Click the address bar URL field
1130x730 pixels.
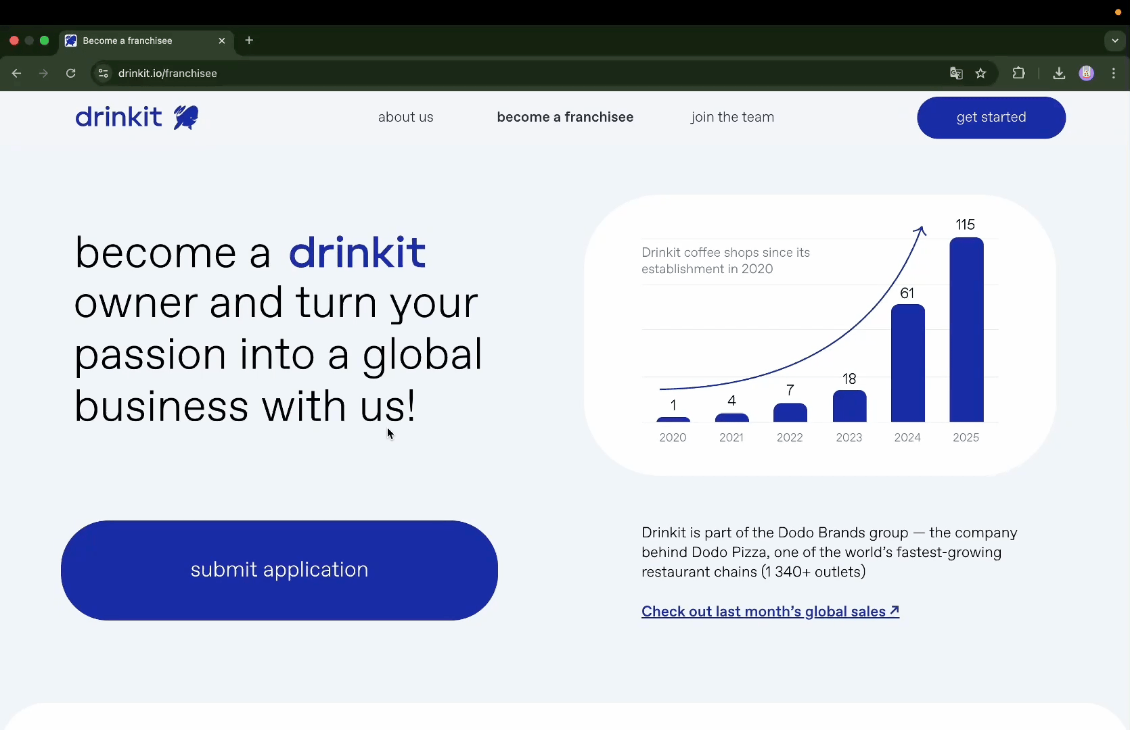474,74
